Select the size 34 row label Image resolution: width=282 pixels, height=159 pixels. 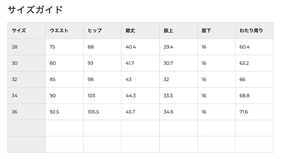click(x=26, y=95)
